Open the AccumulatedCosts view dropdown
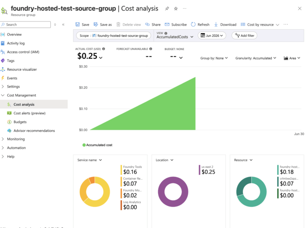Image resolution: width=306 pixels, height=228 pixels. (x=174, y=37)
